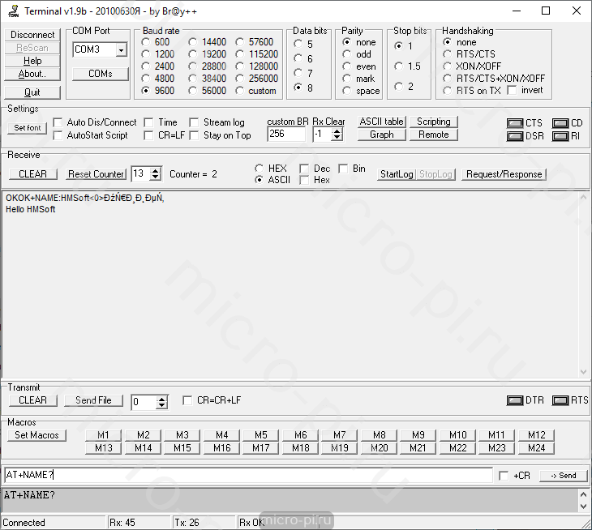Image resolution: width=592 pixels, height=530 pixels.
Task: Switch receive display to HEX mode
Action: (260, 169)
